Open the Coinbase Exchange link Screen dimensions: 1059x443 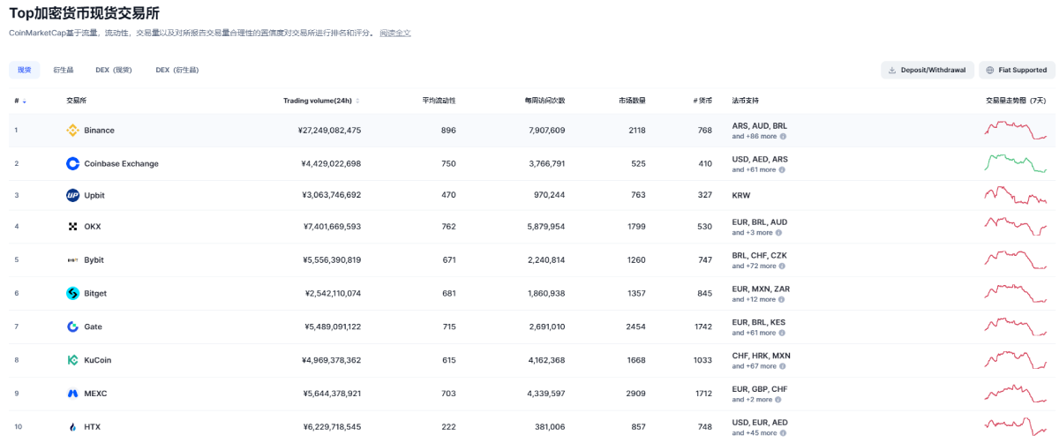point(122,163)
